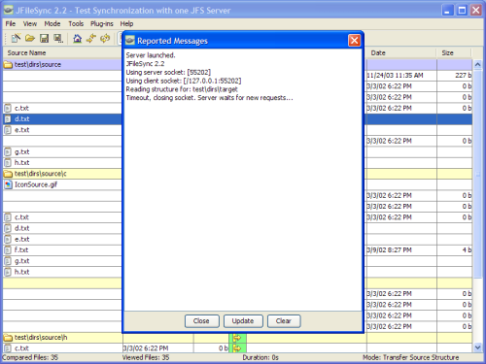Create a new profile with toolbar wizard icon

point(16,38)
